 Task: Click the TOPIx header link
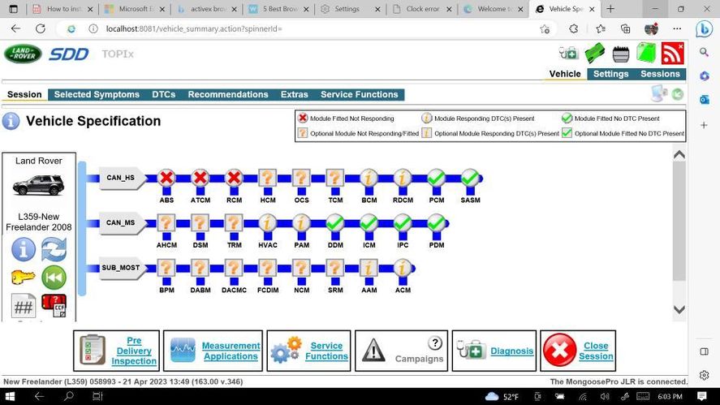point(118,54)
